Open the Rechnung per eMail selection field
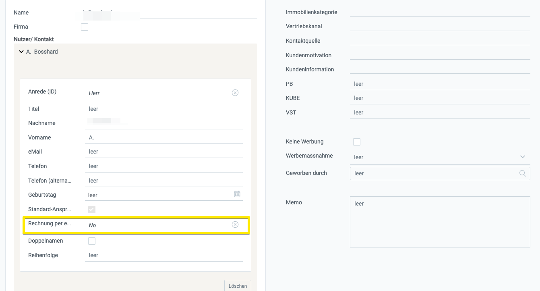The height and width of the screenshot is (291, 540). (x=164, y=225)
